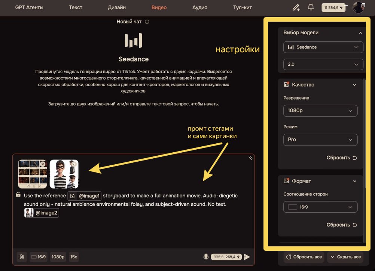Click Сбросить все button
This screenshot has width=375, height=271.
click(304, 257)
